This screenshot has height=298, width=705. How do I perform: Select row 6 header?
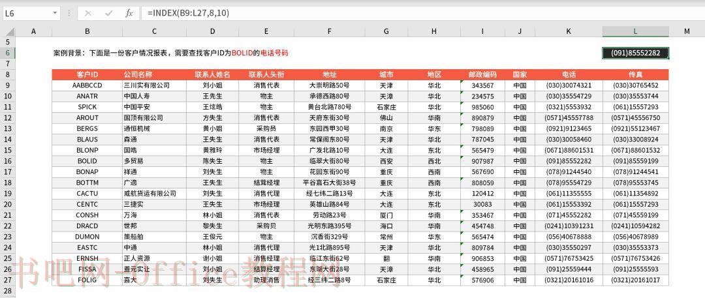coord(8,53)
